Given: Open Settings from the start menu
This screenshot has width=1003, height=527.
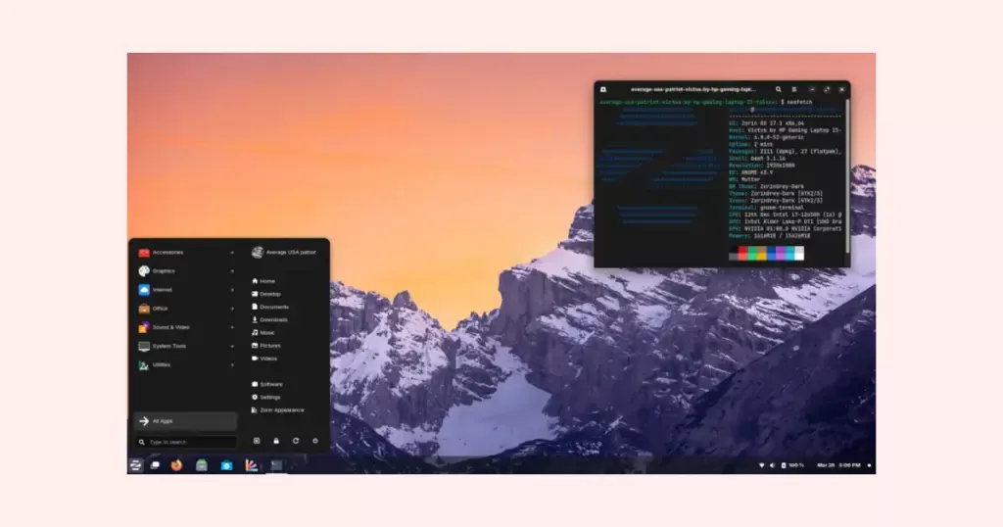Looking at the screenshot, I should 266,397.
